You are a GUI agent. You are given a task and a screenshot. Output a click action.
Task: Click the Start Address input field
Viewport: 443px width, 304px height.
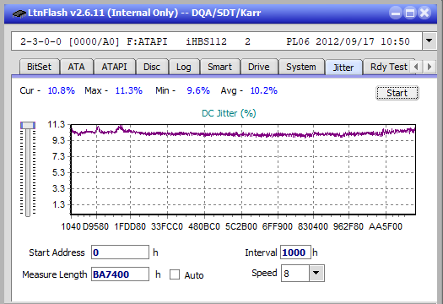pos(120,252)
